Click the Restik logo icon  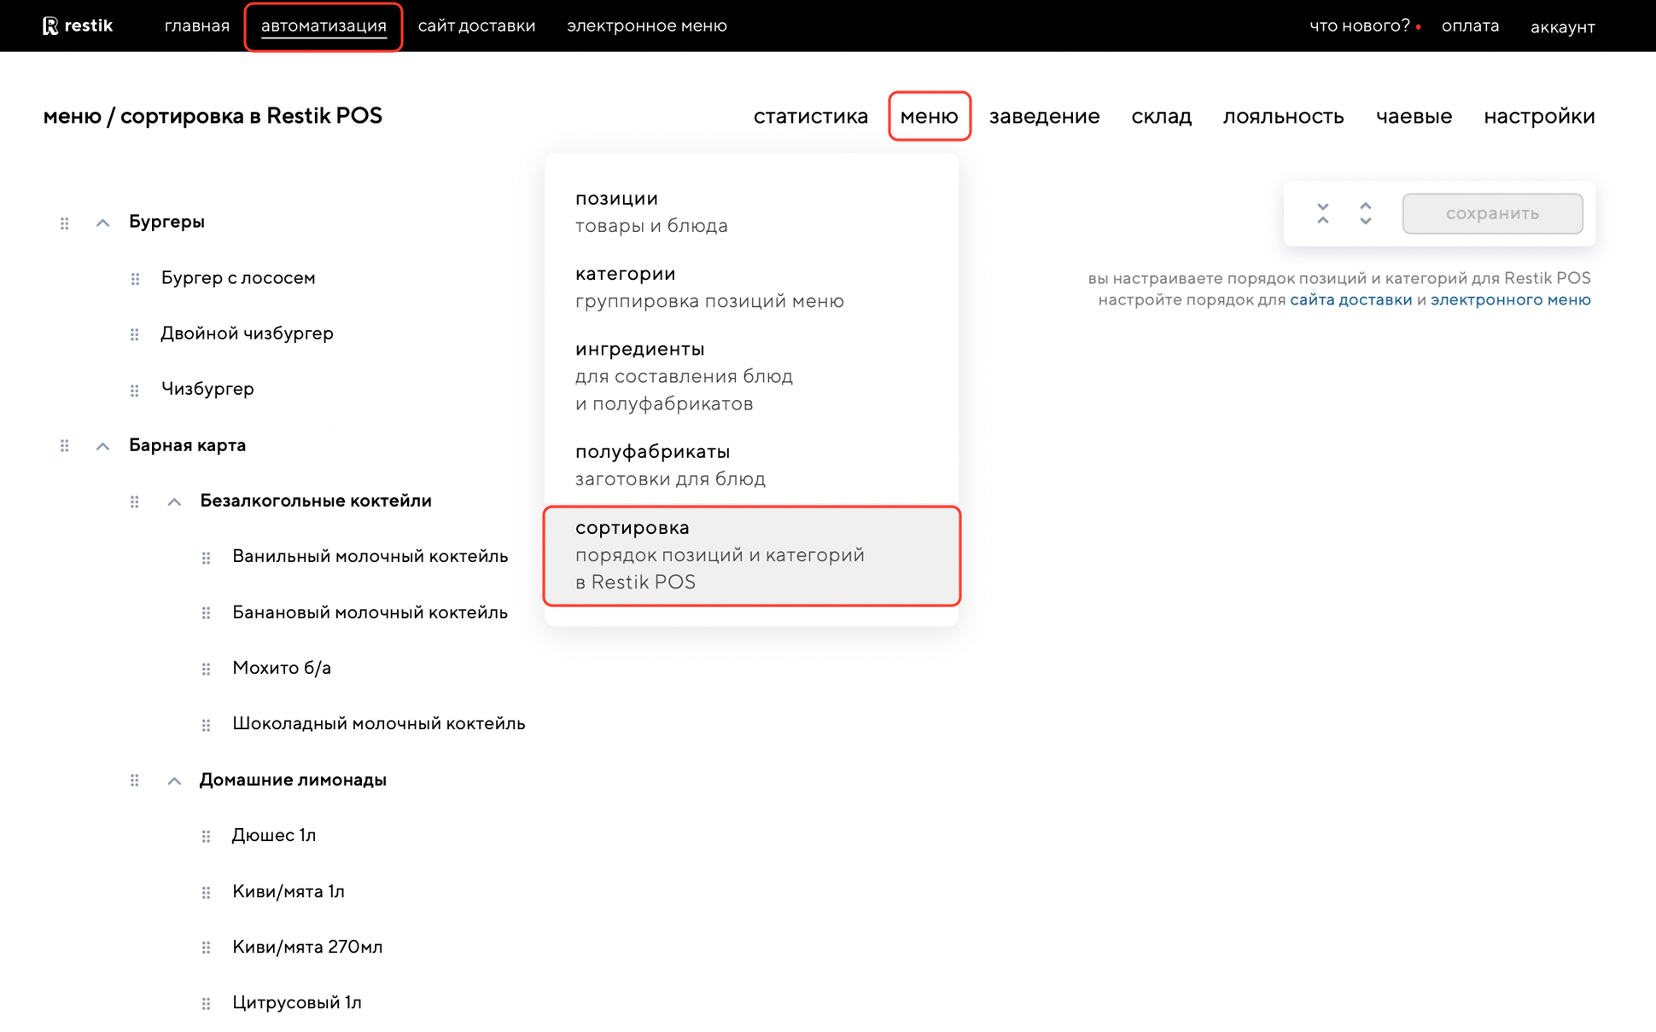pos(51,26)
